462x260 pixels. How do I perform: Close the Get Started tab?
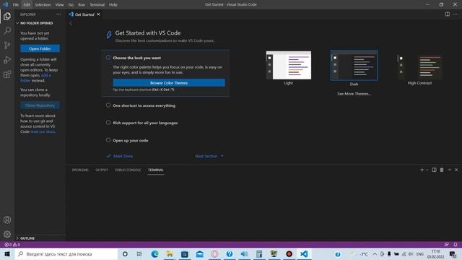click(x=98, y=14)
